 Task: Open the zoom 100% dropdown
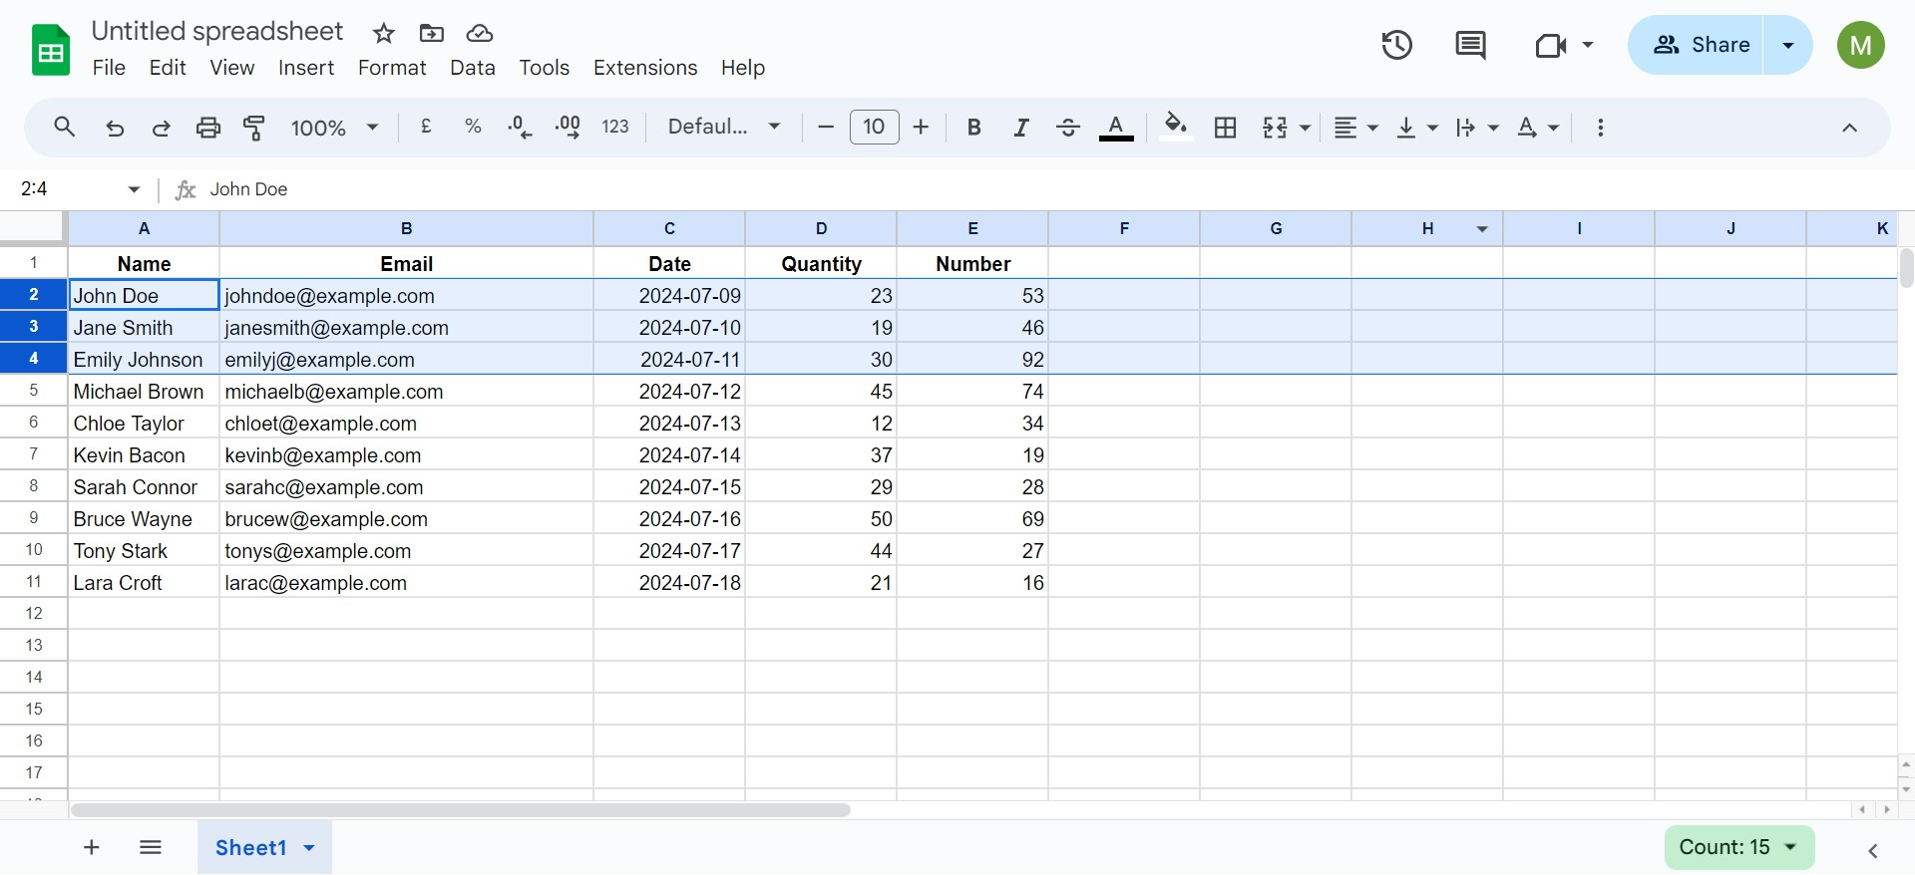pyautogui.click(x=334, y=128)
